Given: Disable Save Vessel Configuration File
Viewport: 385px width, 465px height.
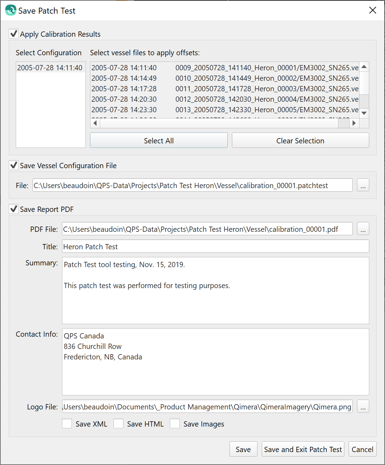Looking at the screenshot, I should click(x=14, y=165).
